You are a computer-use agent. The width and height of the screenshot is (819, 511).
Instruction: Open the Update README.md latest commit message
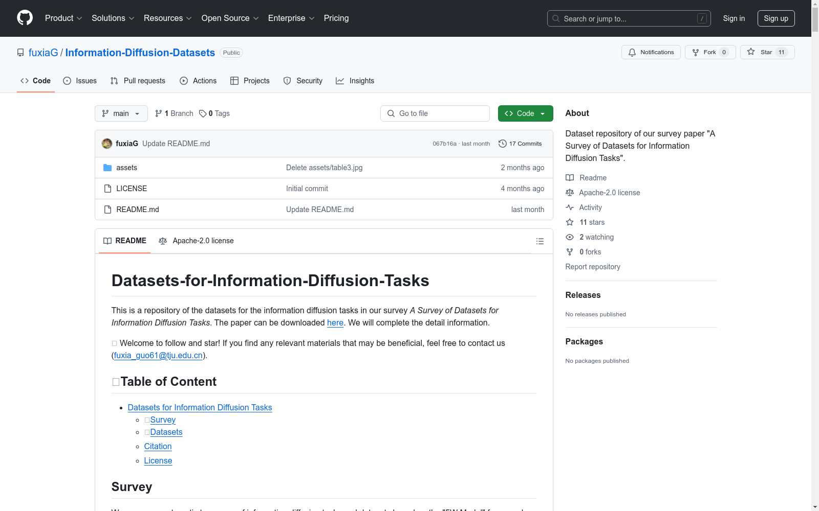pyautogui.click(x=176, y=144)
